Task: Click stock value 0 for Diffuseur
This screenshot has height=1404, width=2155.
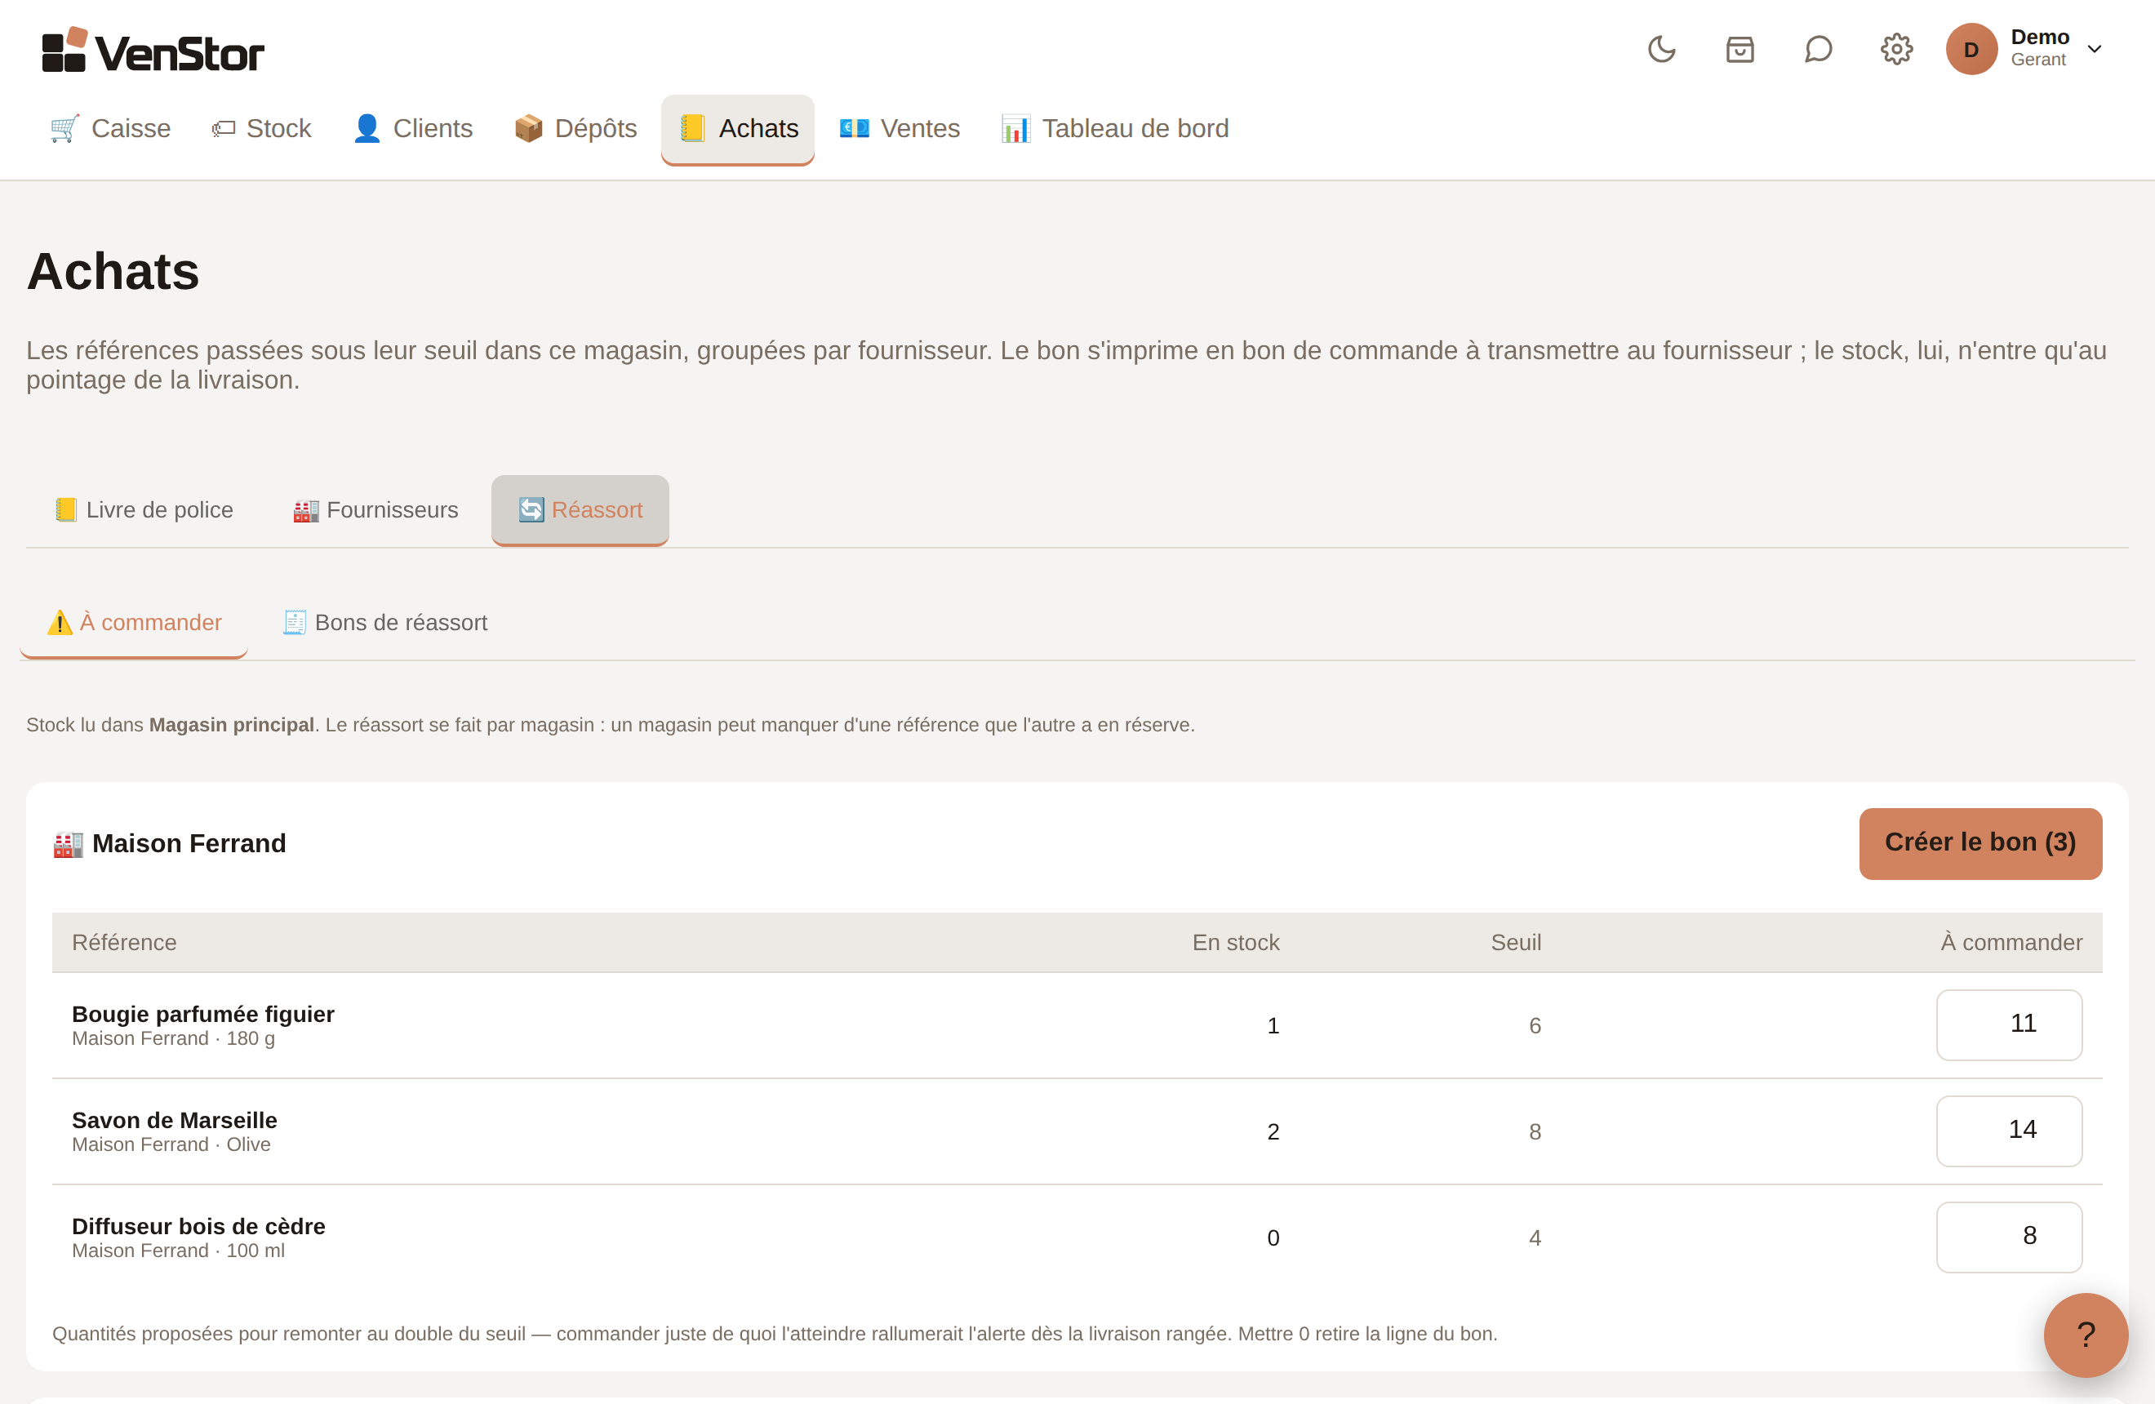Action: click(x=1273, y=1237)
